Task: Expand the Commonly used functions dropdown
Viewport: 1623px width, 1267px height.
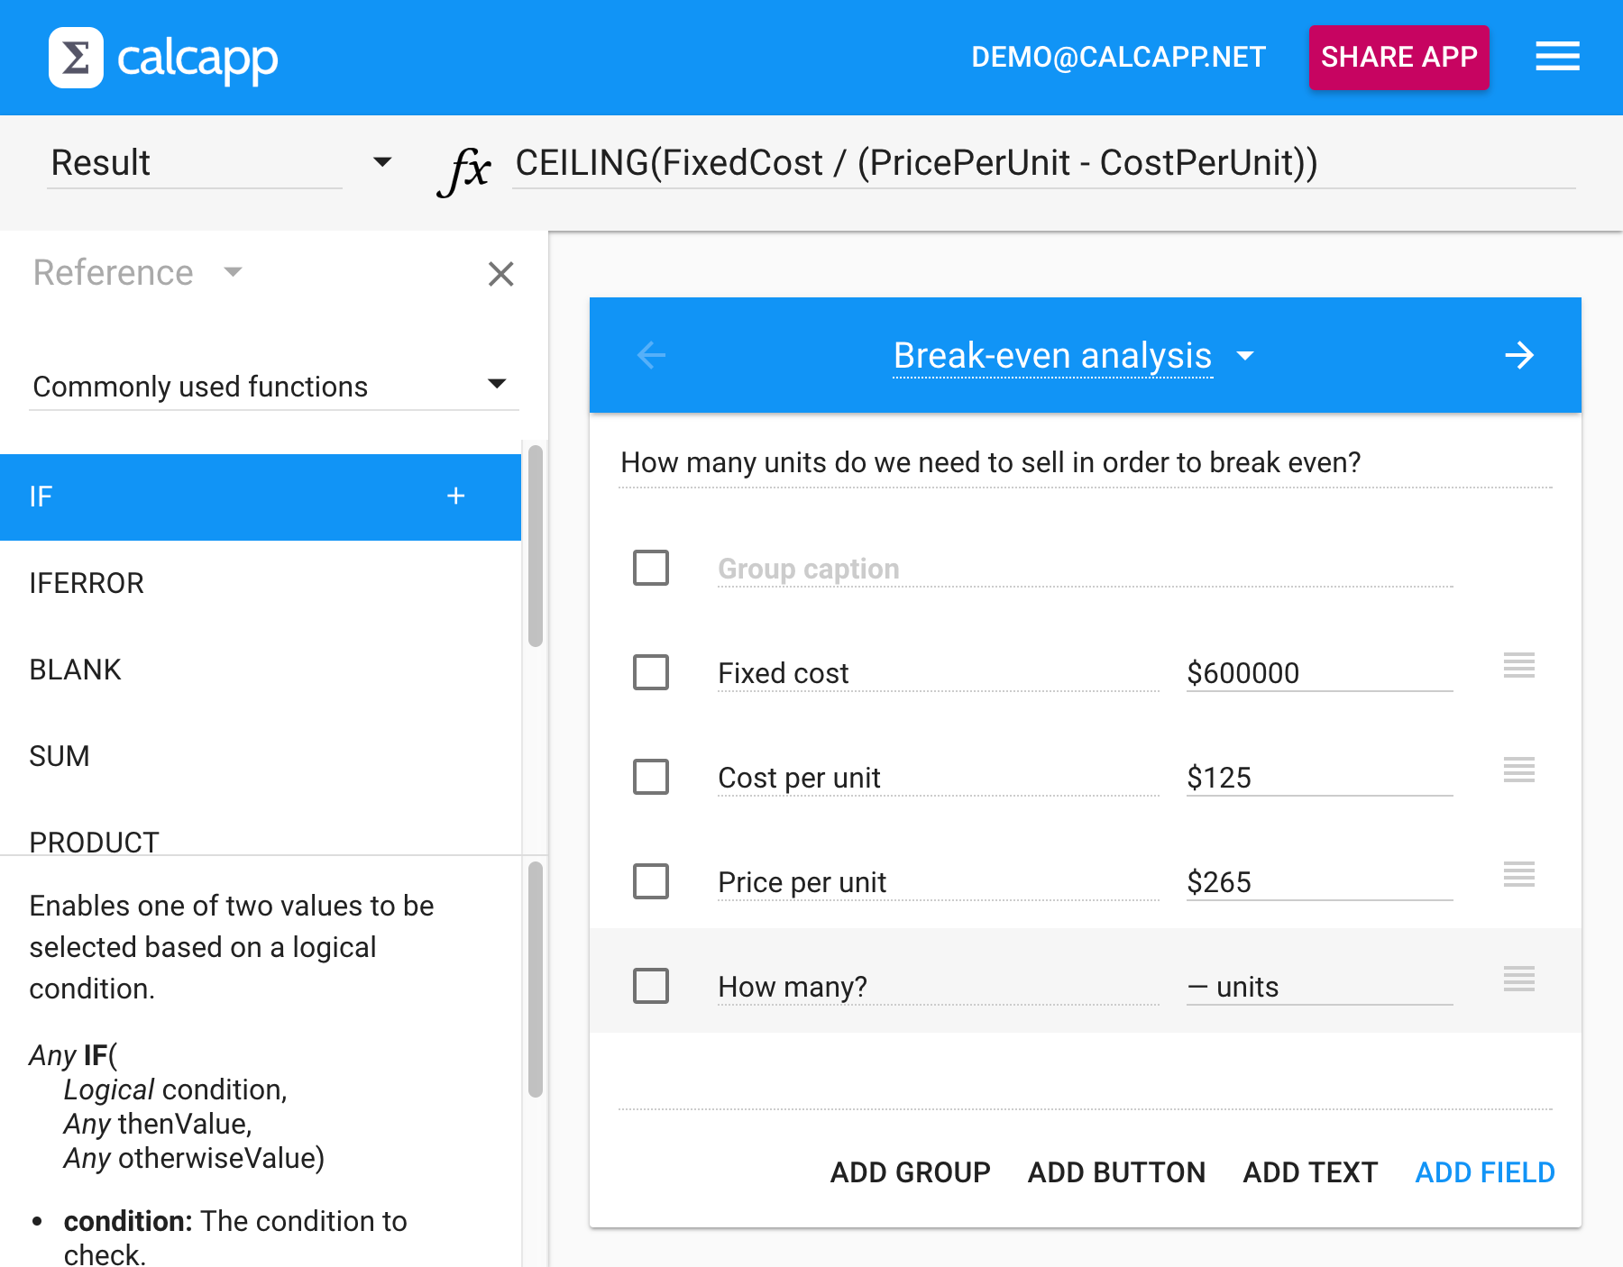Action: (x=496, y=385)
